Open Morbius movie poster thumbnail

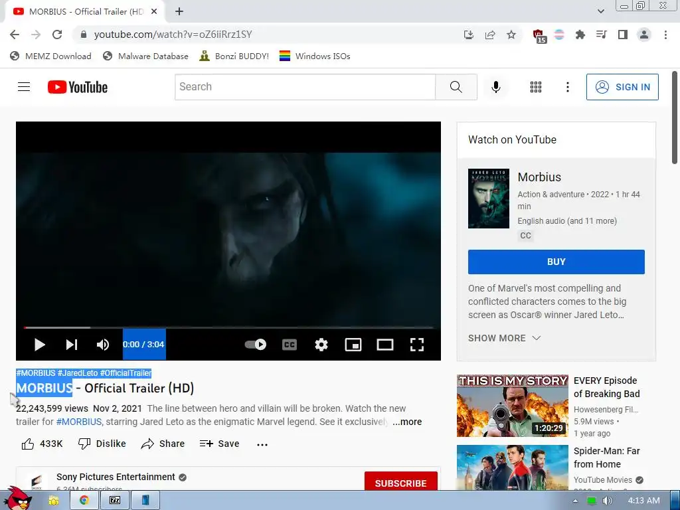pos(488,199)
